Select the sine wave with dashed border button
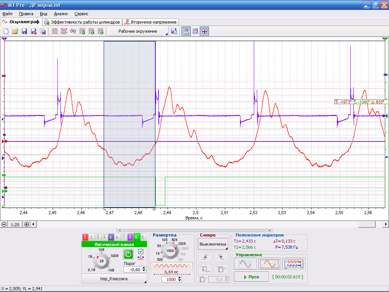Viewport: 389px width, 292px height. point(270,264)
